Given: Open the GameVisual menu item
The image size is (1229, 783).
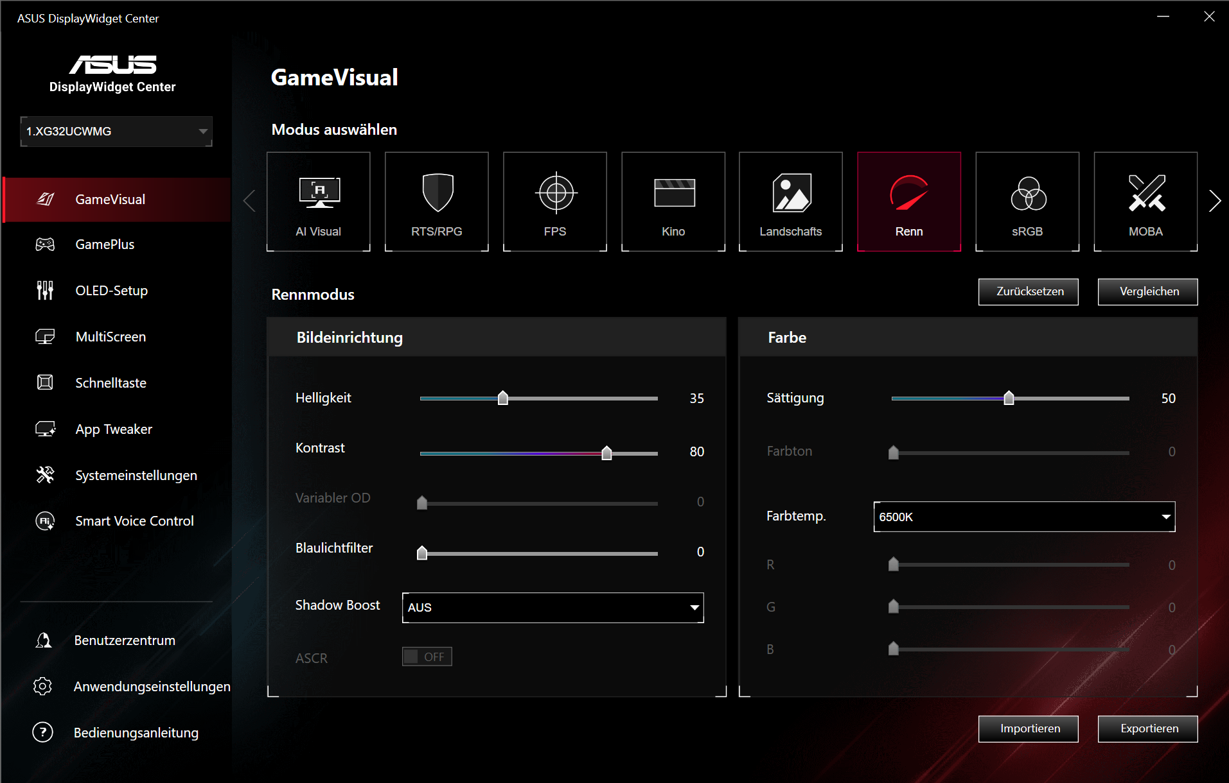Looking at the screenshot, I should [117, 200].
